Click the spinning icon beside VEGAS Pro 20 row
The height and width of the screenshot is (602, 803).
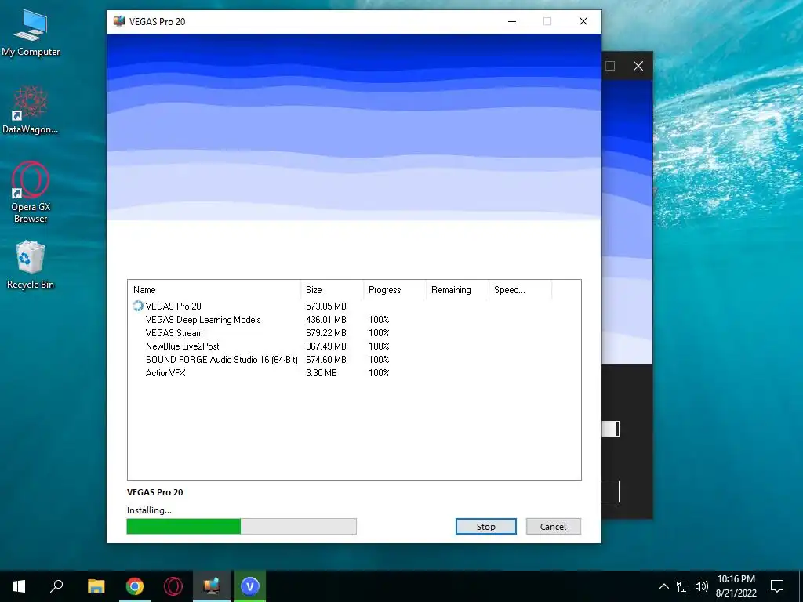point(138,306)
